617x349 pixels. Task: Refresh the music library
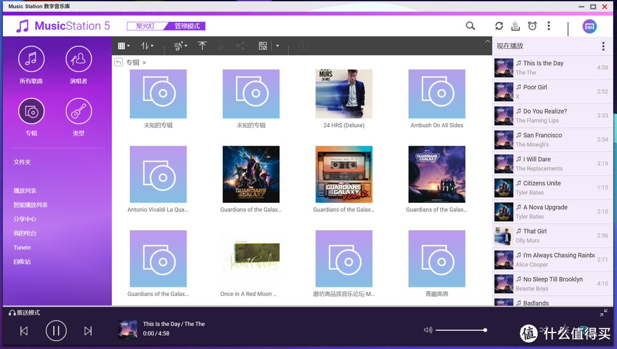point(499,26)
